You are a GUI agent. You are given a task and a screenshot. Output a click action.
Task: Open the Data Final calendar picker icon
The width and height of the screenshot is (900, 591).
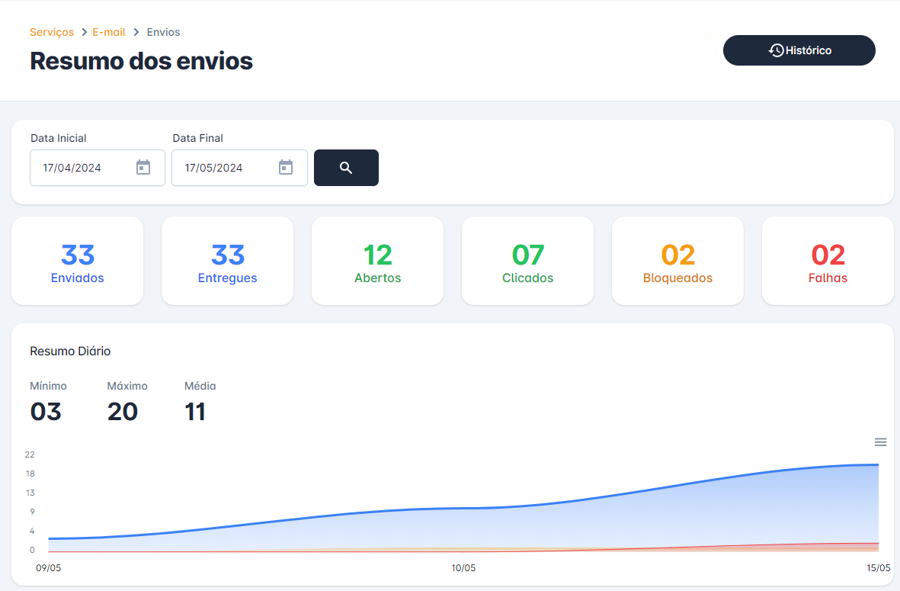click(x=286, y=168)
